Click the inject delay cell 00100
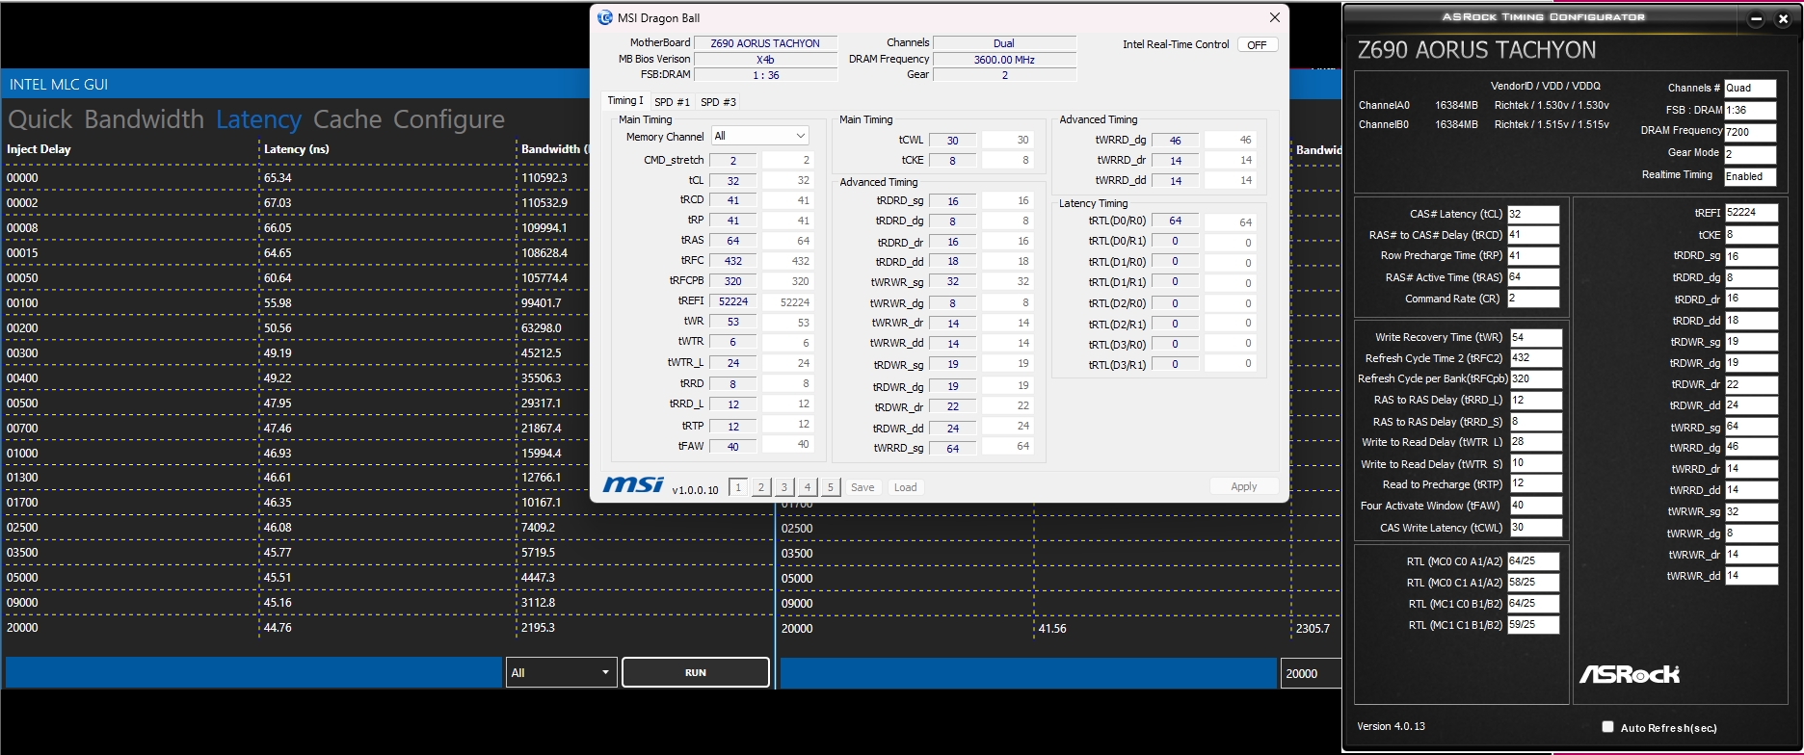 (22, 303)
